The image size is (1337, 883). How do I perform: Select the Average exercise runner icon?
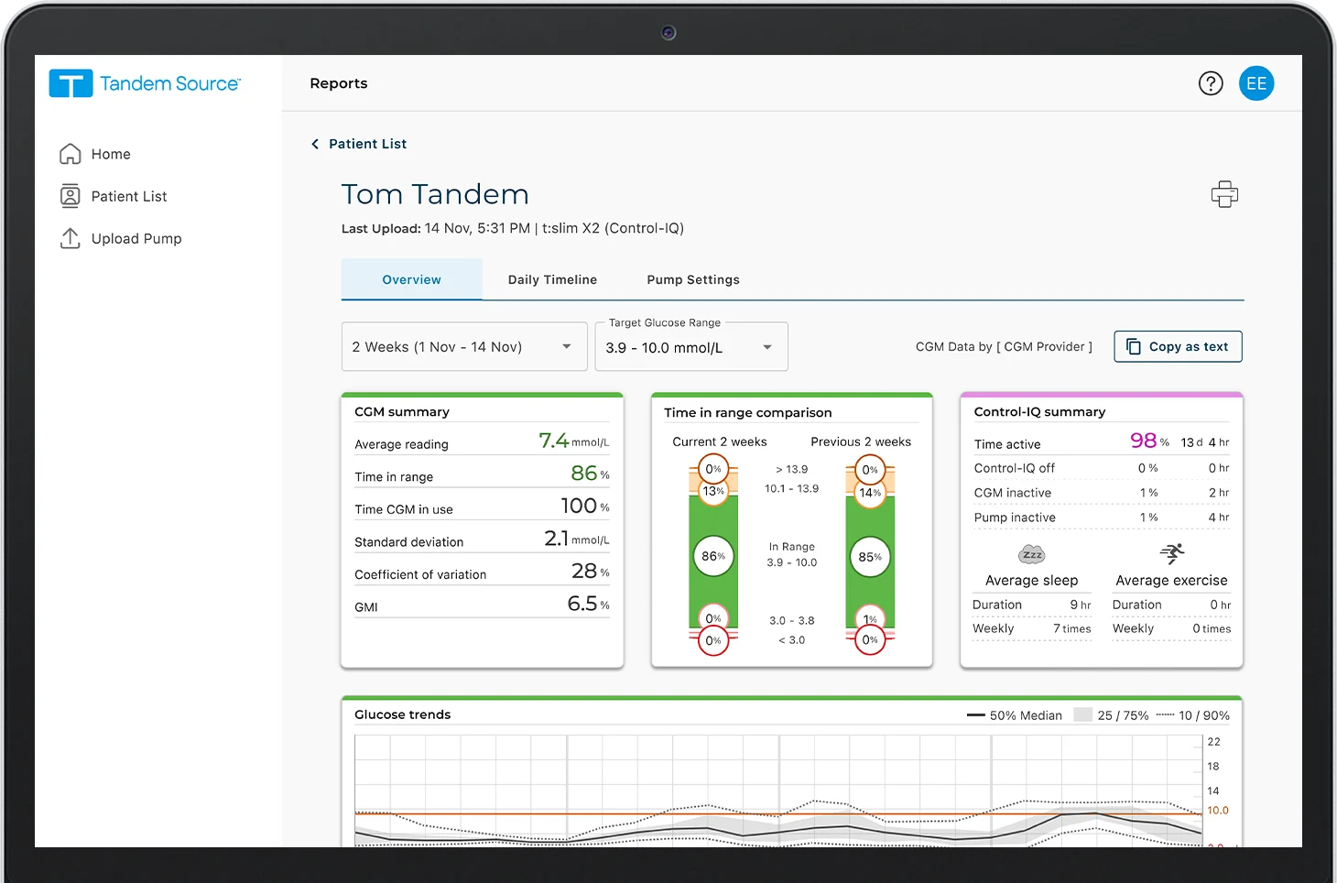point(1171,554)
